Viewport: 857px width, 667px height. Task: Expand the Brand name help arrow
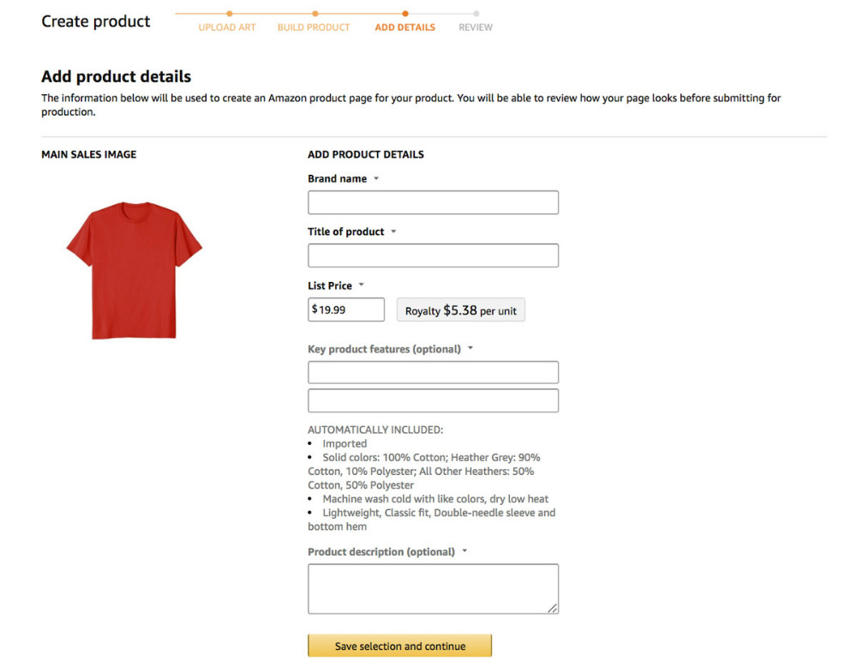(376, 179)
